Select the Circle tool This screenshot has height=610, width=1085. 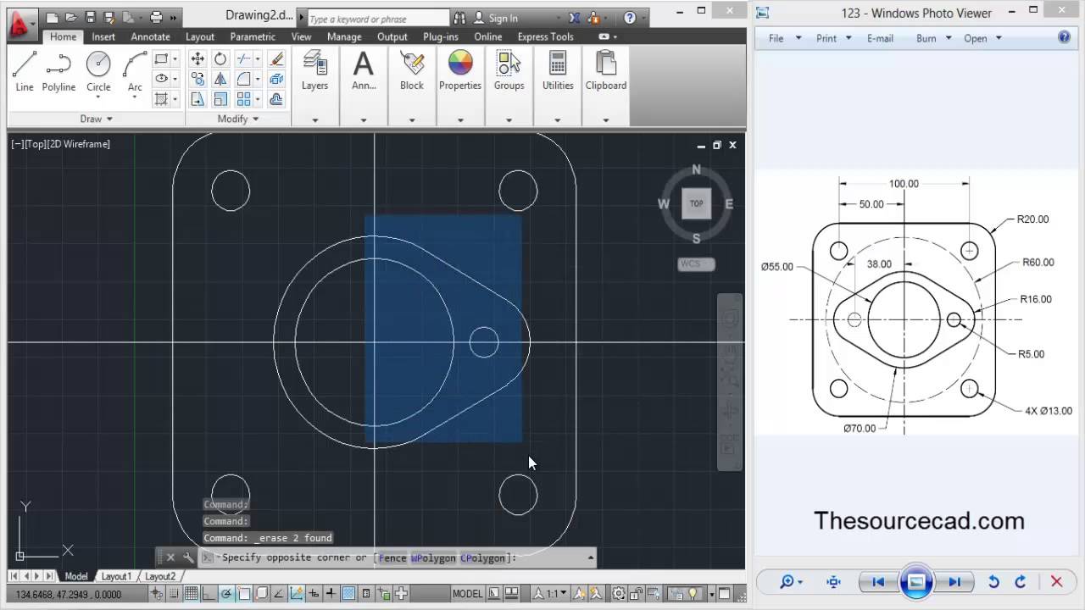[98, 71]
